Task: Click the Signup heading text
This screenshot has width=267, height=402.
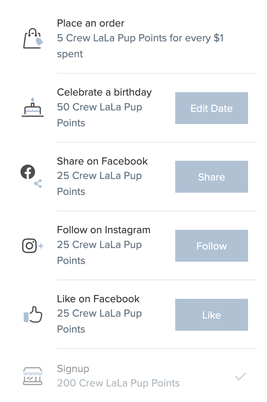Action: (73, 369)
